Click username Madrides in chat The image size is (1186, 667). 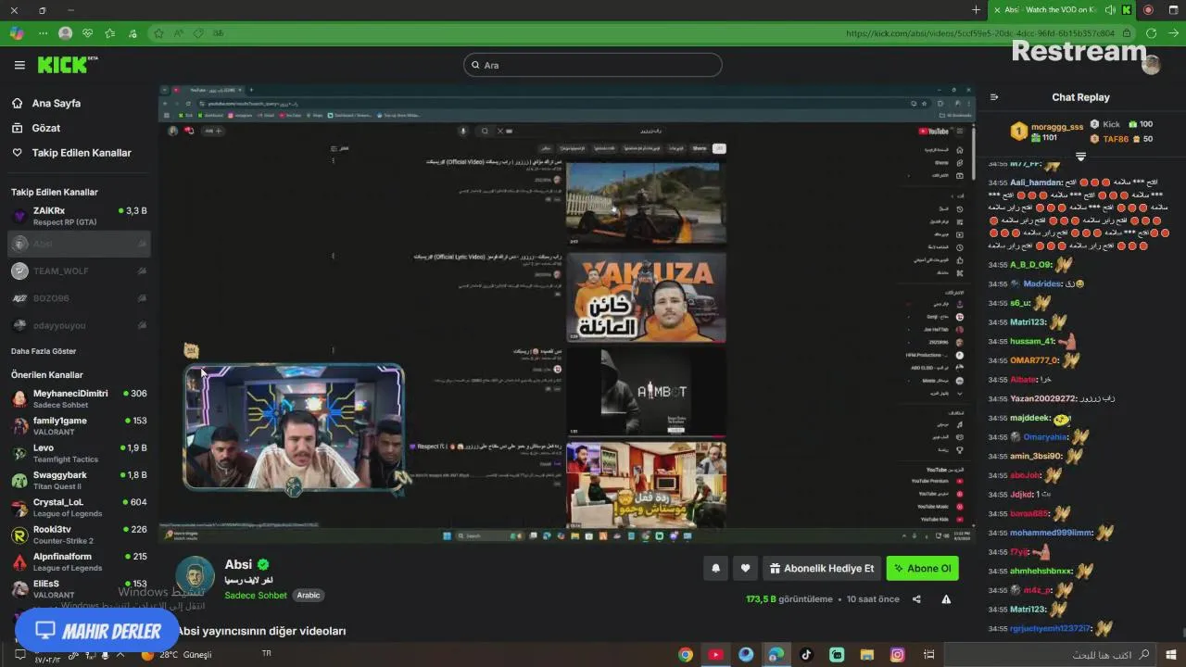tap(1041, 284)
